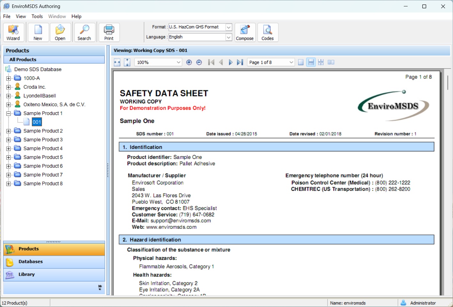Open the Language dropdown

tap(229, 37)
